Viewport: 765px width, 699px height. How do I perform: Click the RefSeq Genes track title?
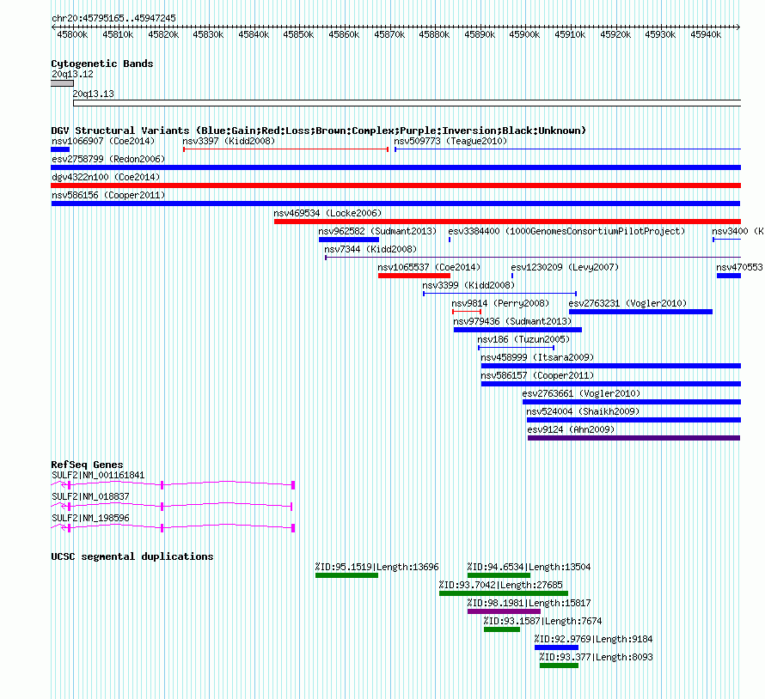pyautogui.click(x=87, y=465)
